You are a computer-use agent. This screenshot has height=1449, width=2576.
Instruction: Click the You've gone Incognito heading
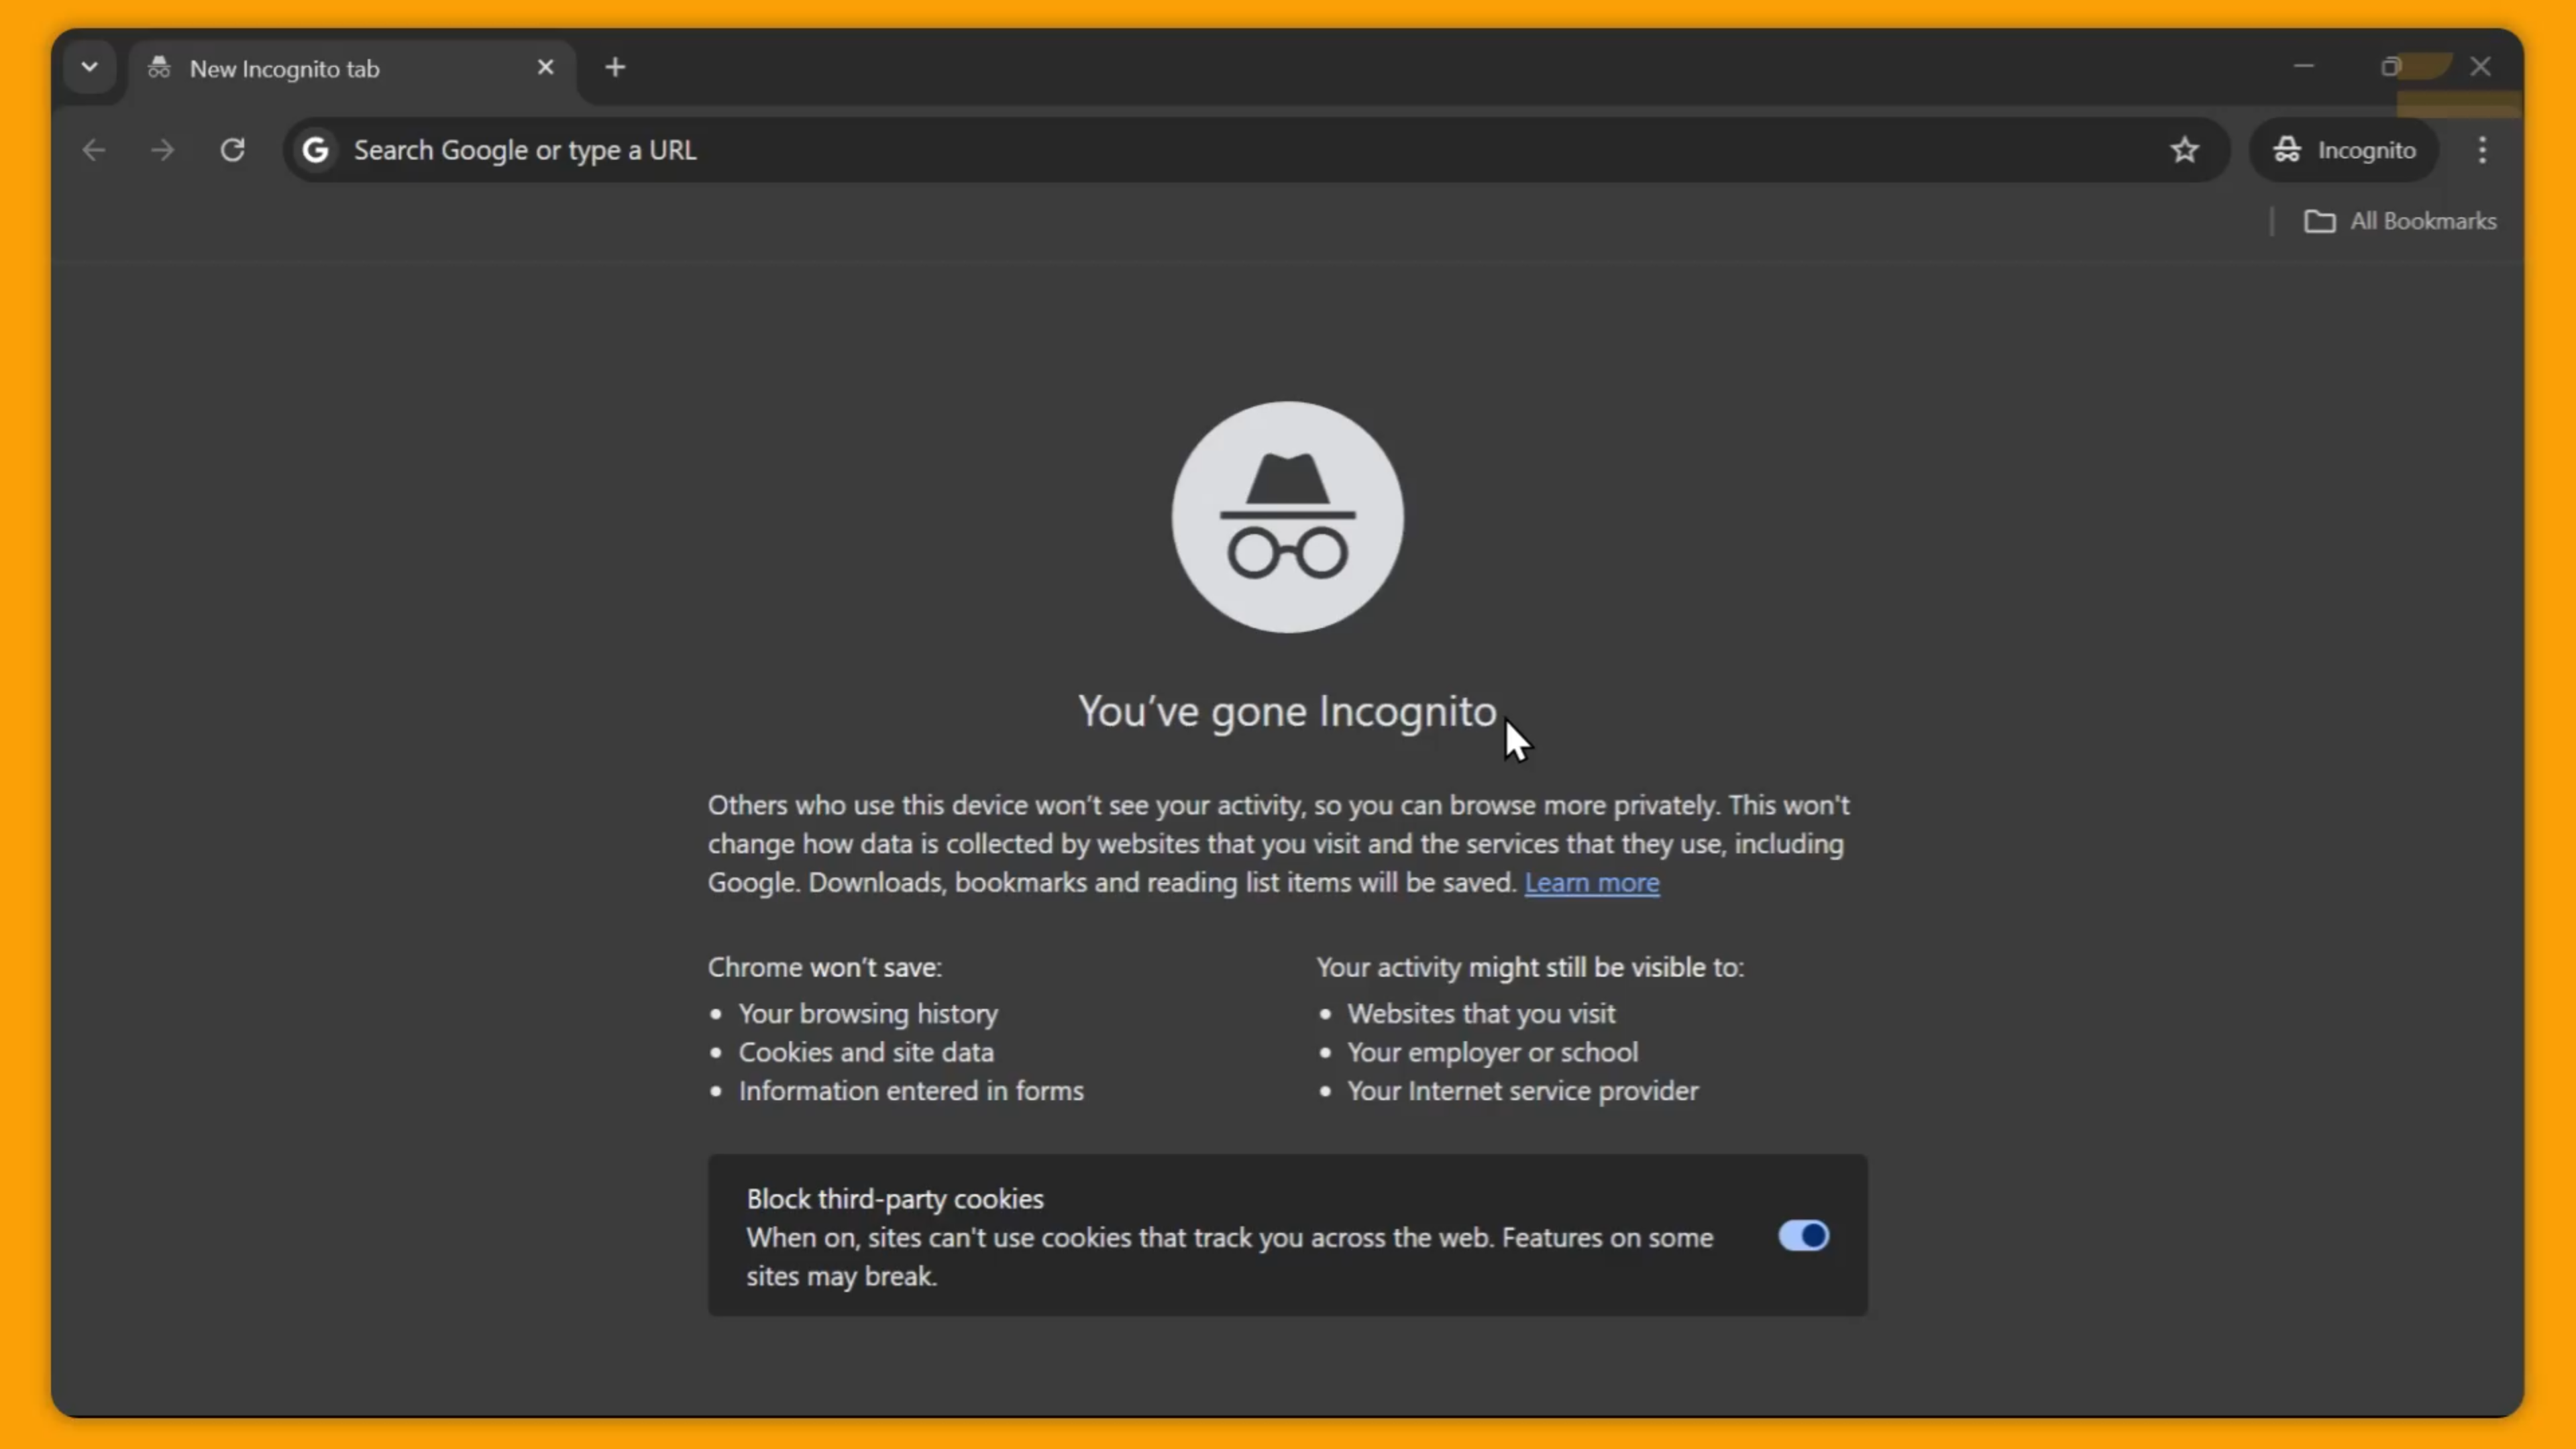[x=1287, y=712]
